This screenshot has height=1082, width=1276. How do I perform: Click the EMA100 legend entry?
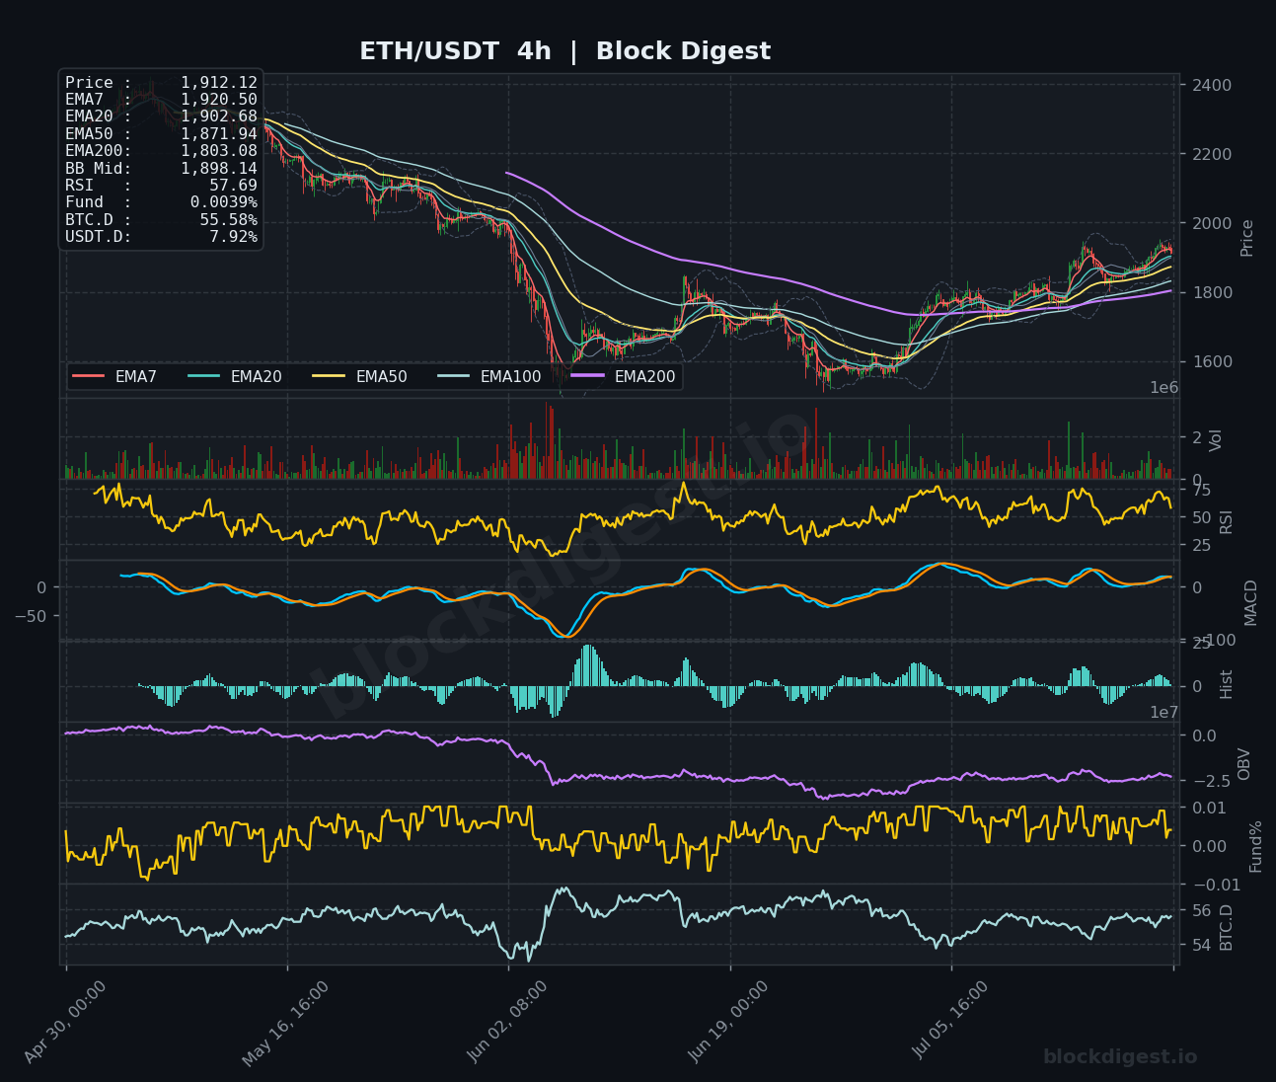click(489, 376)
